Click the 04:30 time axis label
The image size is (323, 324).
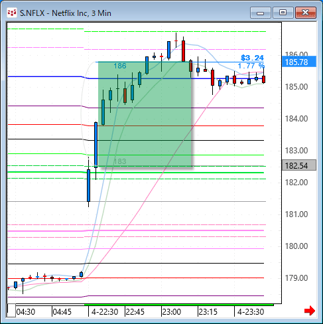click(26, 312)
